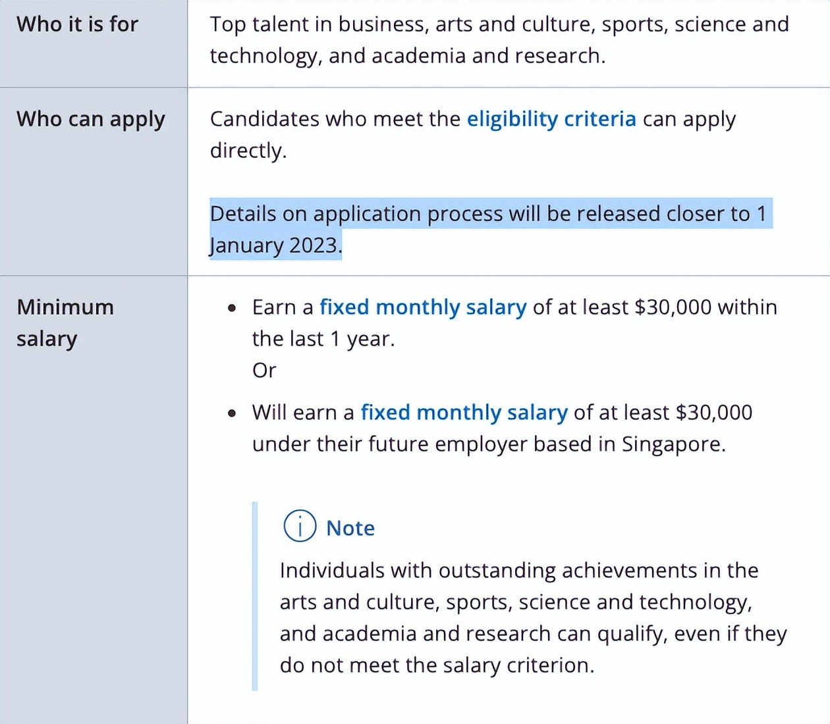Click 'Individuals with outstanding achievements' note text
Viewport: 830px width, 724px height.
[x=519, y=571]
